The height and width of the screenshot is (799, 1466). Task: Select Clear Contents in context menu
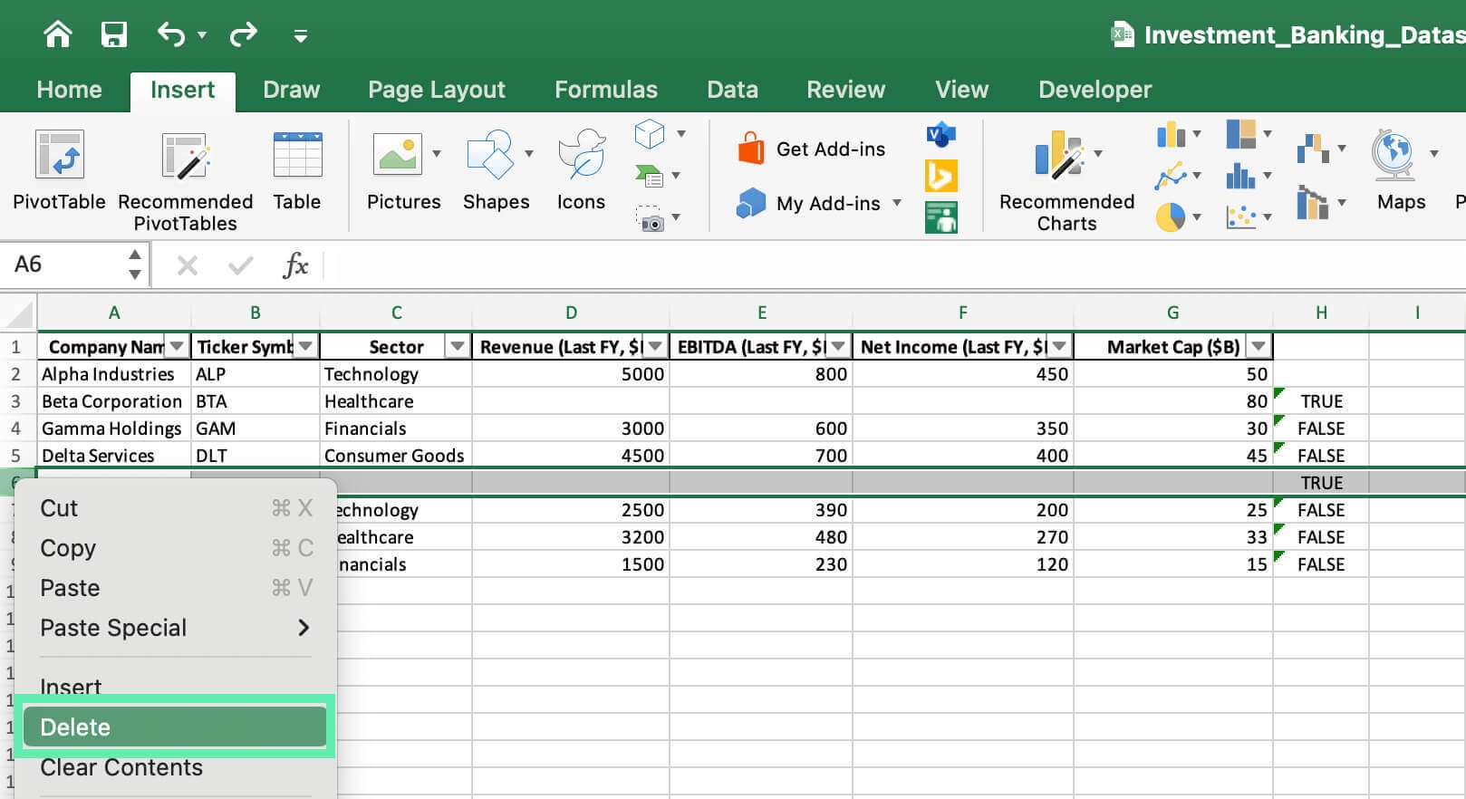[x=121, y=767]
